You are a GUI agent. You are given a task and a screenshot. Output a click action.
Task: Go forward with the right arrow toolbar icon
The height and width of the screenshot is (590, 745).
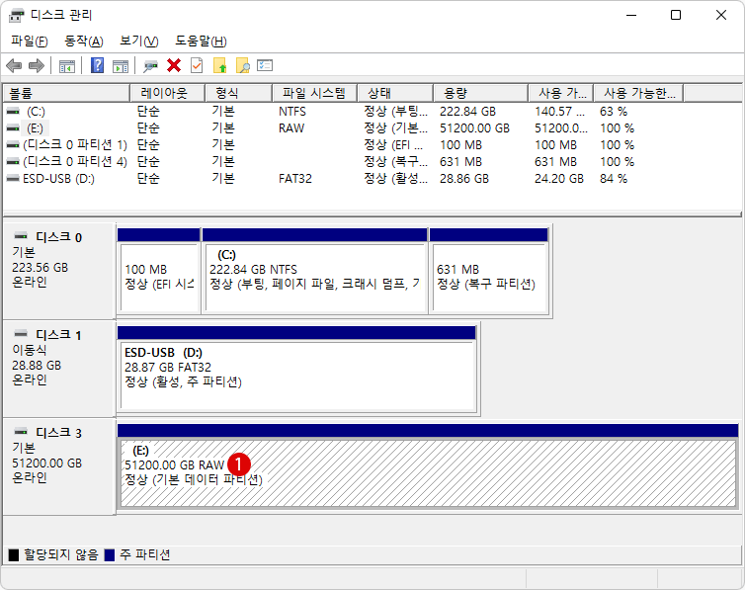click(37, 65)
